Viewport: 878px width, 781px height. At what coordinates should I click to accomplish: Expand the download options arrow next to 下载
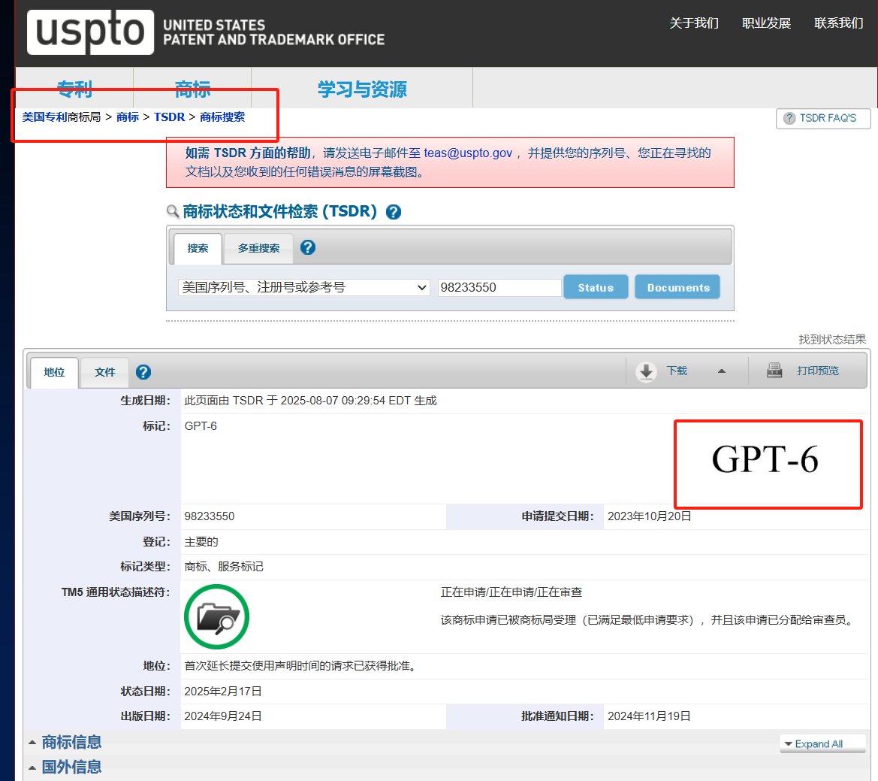722,371
